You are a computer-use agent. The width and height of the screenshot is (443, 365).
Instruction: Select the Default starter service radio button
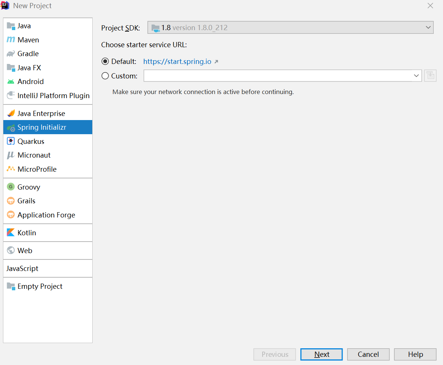pos(105,61)
